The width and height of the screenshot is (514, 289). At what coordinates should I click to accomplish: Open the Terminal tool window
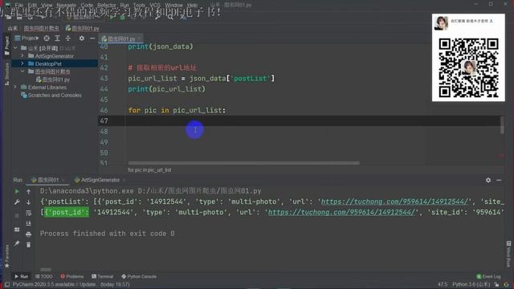(102, 276)
